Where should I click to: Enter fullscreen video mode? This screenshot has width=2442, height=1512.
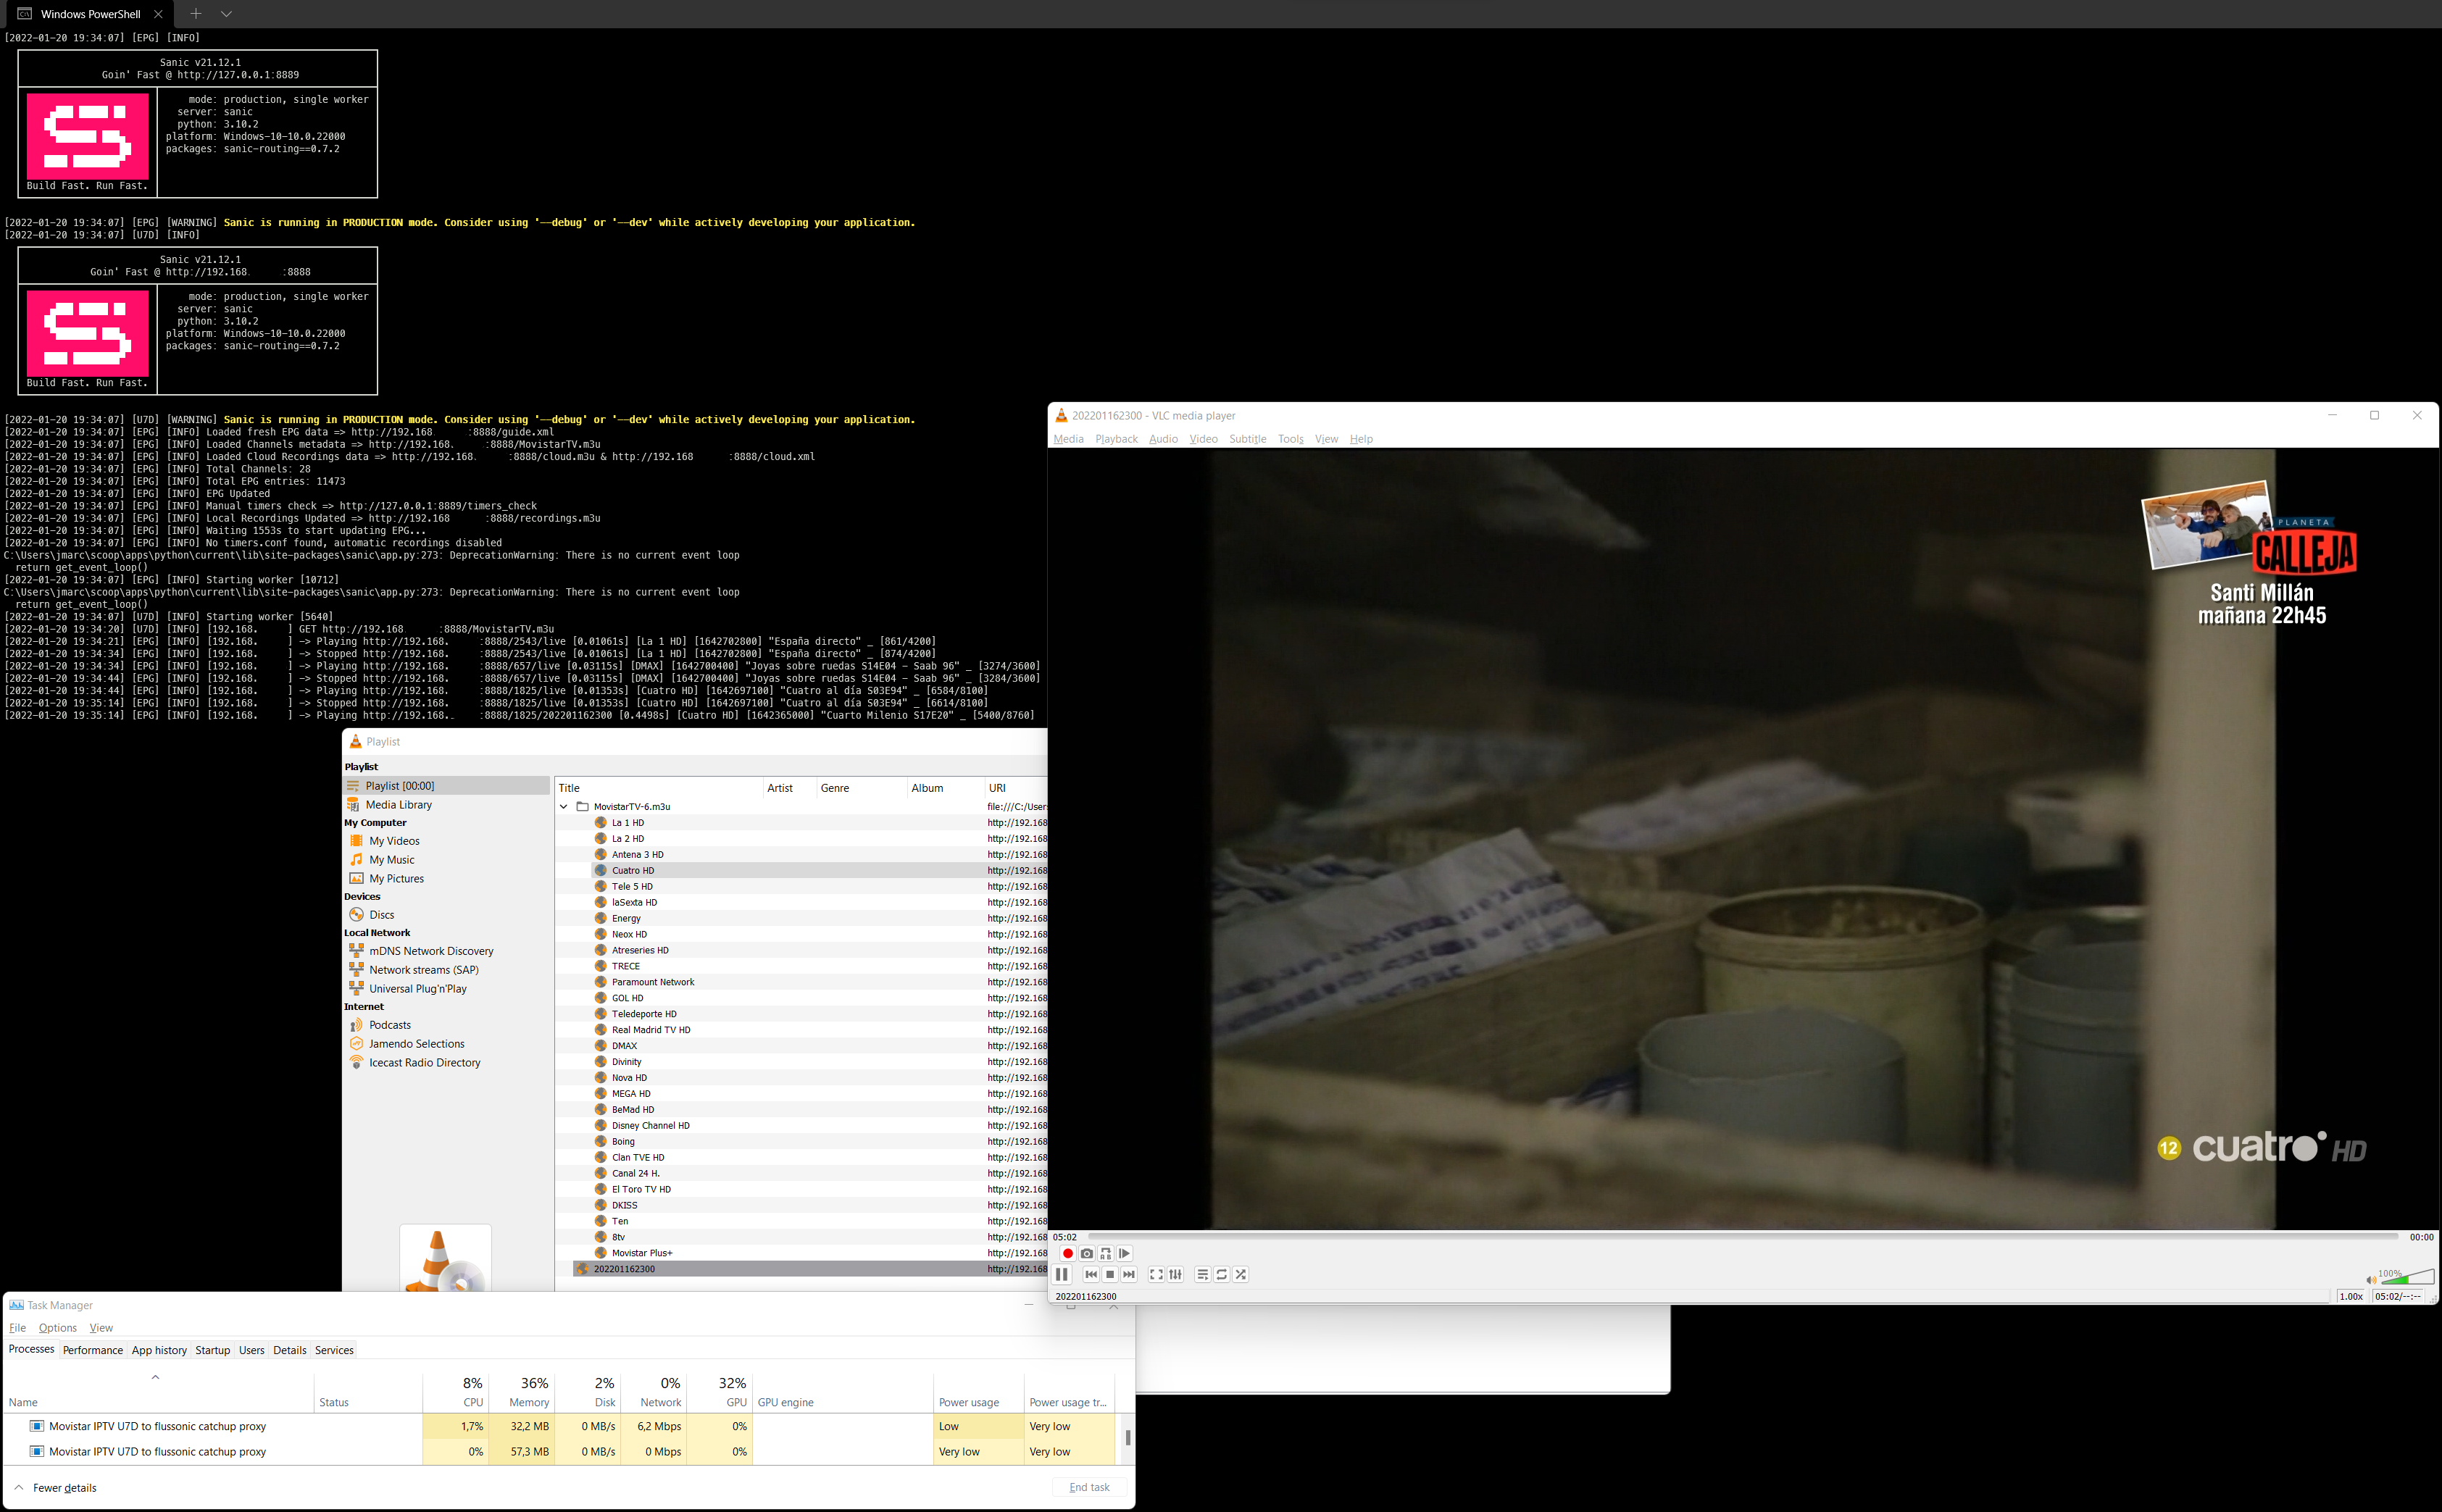pos(1156,1274)
